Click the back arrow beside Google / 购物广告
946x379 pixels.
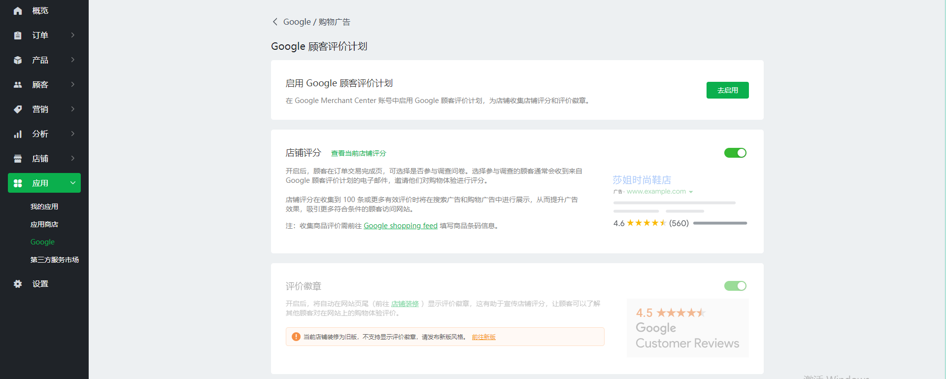click(x=275, y=22)
